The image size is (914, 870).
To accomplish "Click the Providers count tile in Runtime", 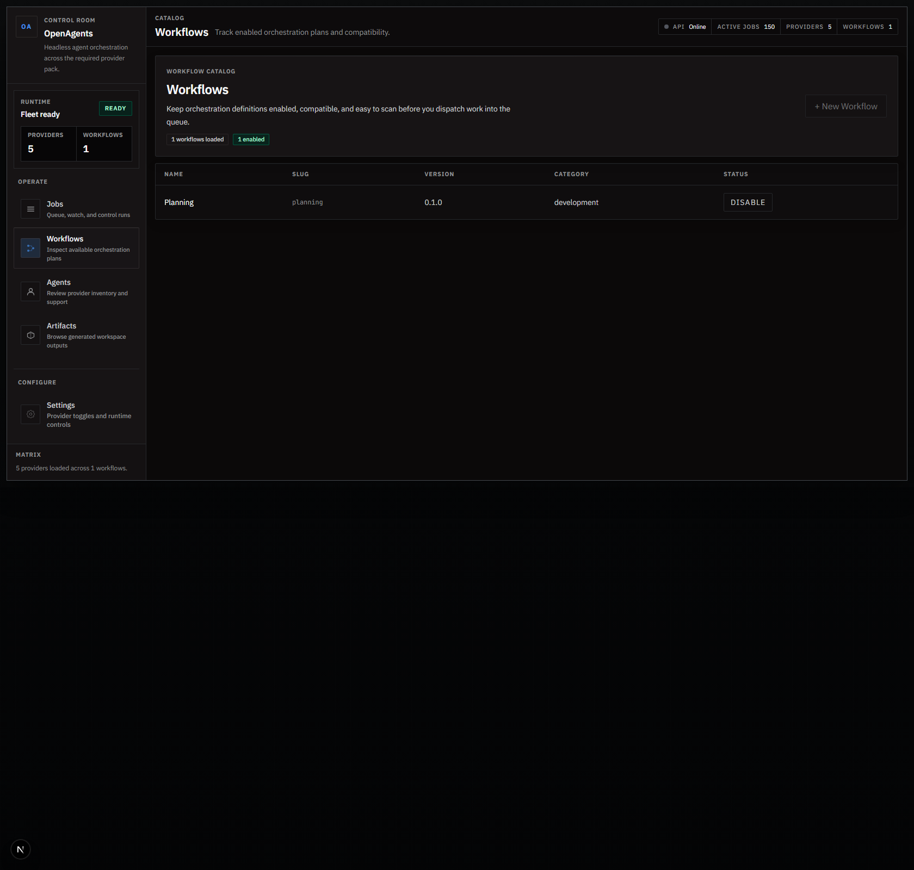I will tap(48, 144).
